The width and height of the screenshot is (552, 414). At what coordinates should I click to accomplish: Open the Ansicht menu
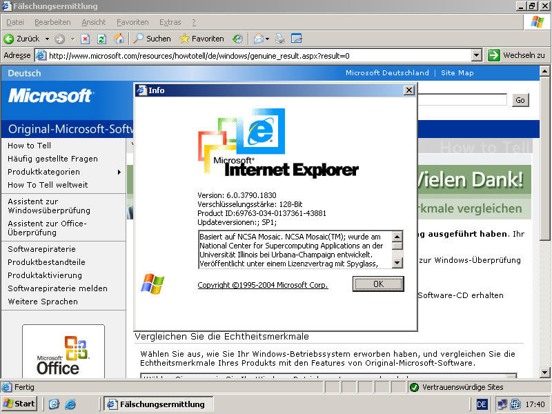point(94,22)
